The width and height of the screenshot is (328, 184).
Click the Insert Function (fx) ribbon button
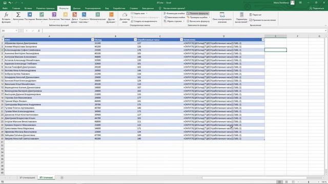(6, 17)
